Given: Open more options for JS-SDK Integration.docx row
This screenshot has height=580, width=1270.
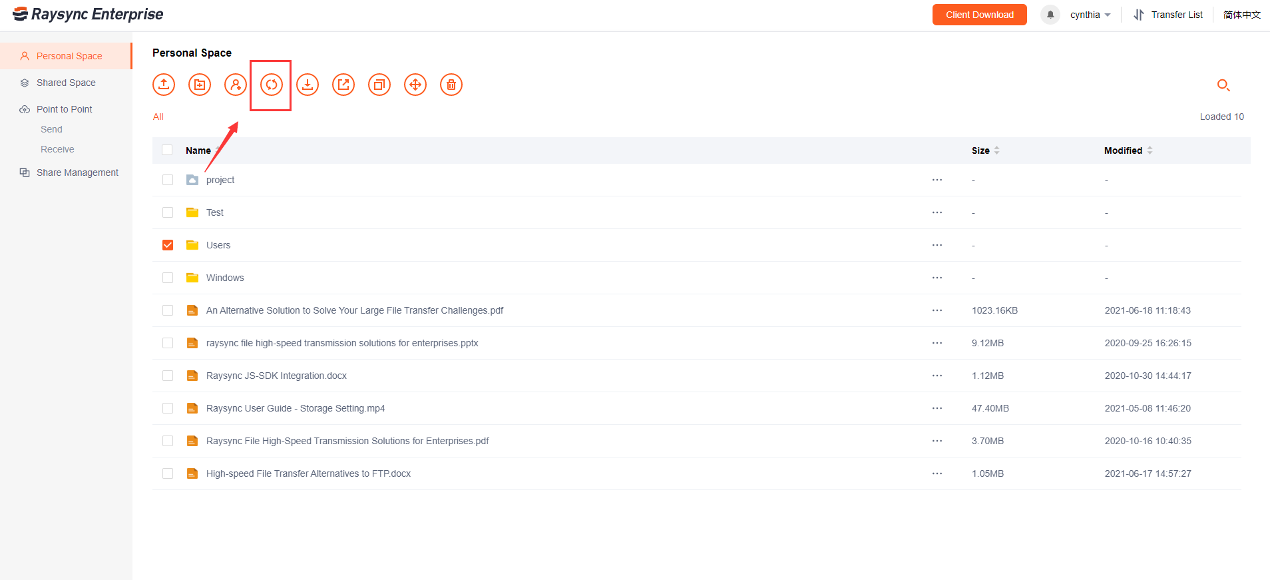Looking at the screenshot, I should tap(937, 376).
